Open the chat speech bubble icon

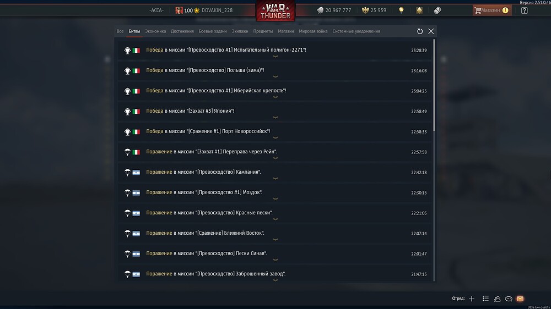[509, 299]
